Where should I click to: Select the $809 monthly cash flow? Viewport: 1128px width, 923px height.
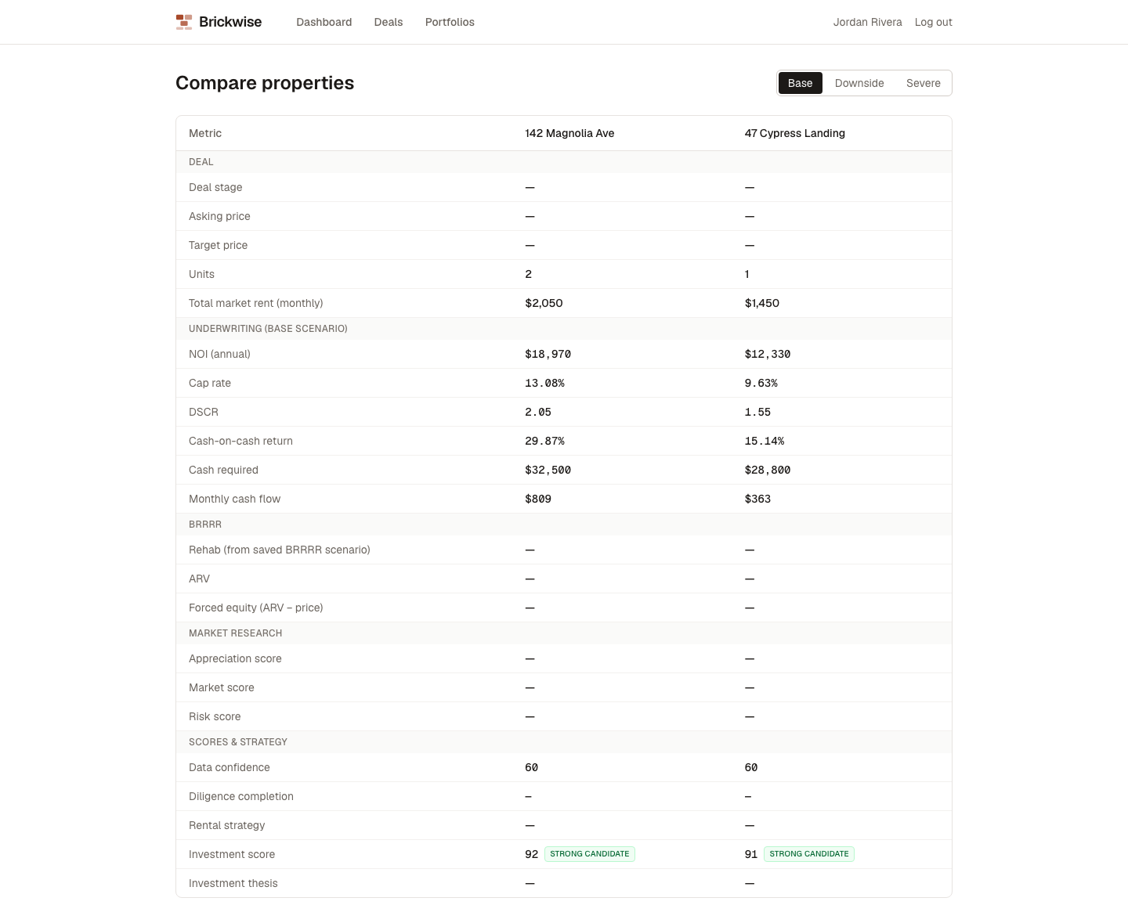click(538, 499)
